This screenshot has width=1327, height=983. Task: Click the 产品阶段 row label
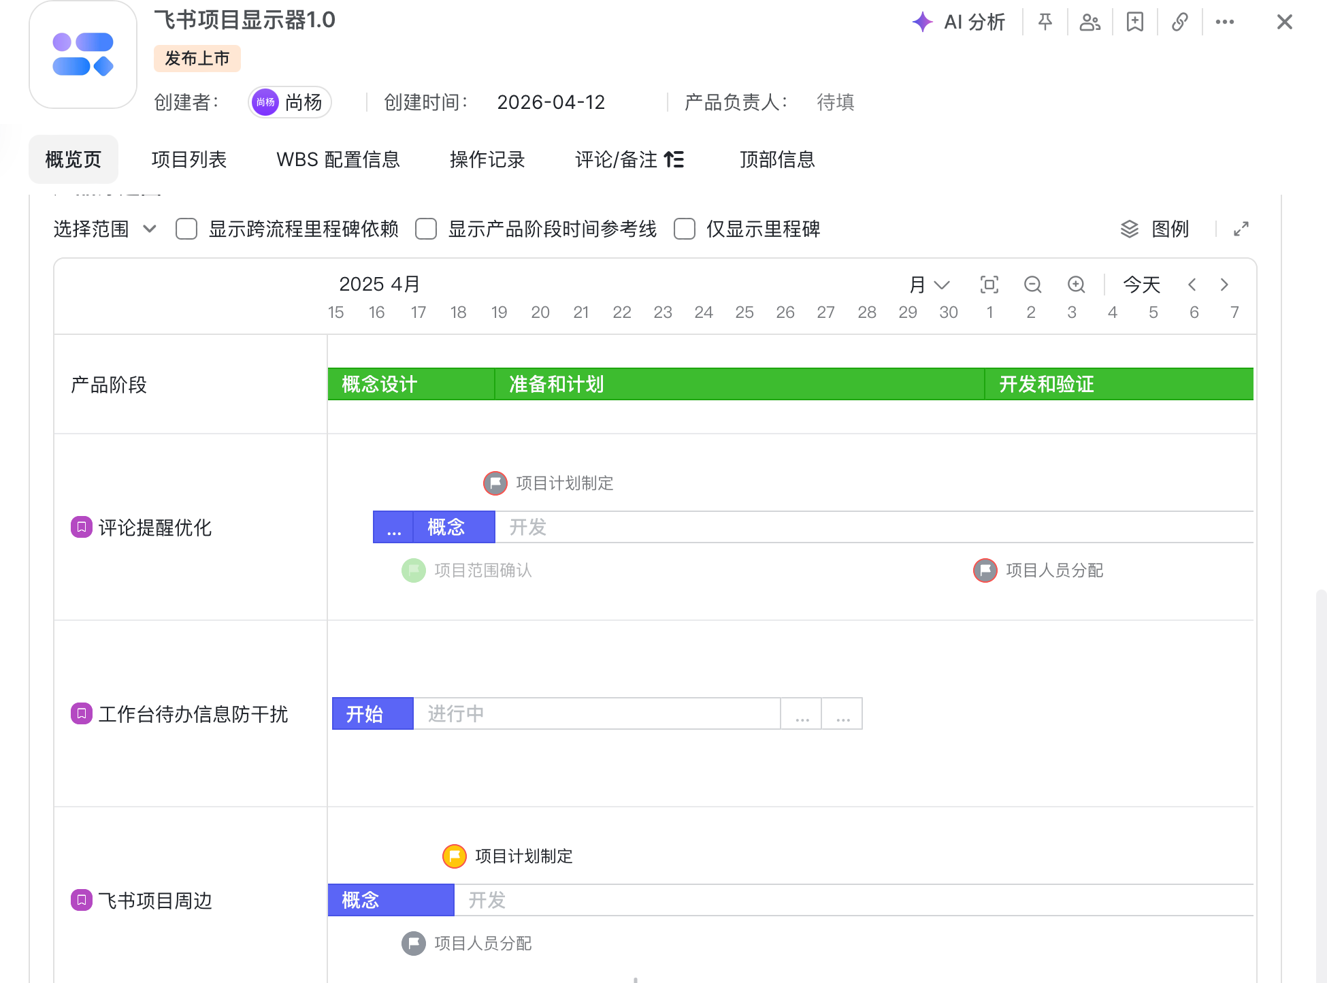(x=109, y=385)
